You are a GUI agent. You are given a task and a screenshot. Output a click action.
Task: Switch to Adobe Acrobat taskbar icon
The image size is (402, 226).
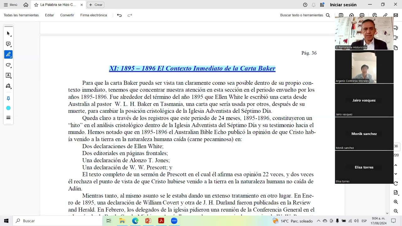click(161, 221)
